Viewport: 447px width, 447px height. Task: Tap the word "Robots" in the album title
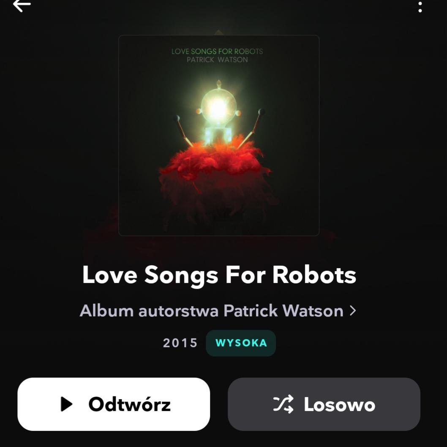[314, 275]
